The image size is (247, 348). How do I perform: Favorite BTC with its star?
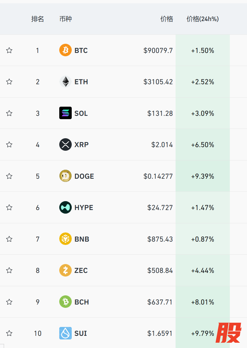tap(9, 50)
